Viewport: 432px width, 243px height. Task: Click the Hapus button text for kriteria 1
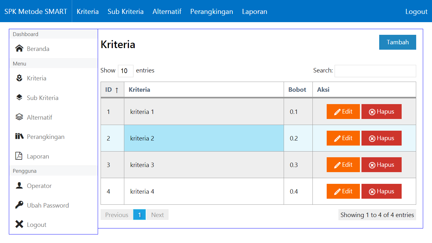386,112
